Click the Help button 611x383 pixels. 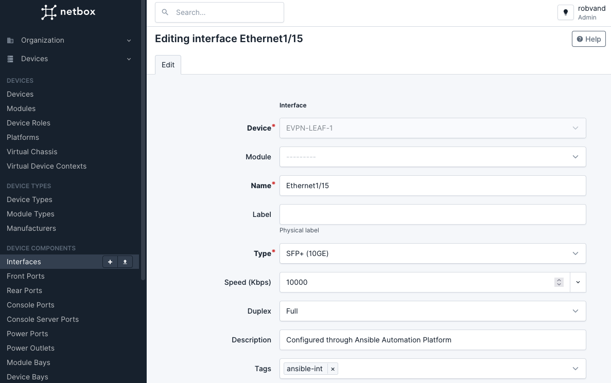(x=588, y=39)
